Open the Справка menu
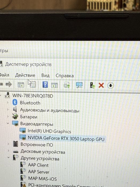140x187 pixels. point(65,76)
